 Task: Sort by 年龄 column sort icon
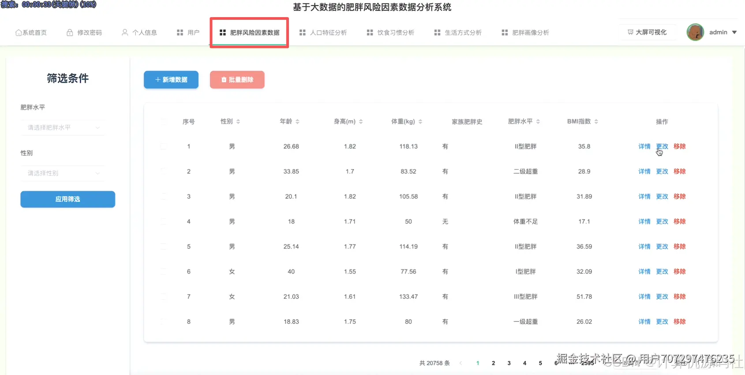[297, 121]
